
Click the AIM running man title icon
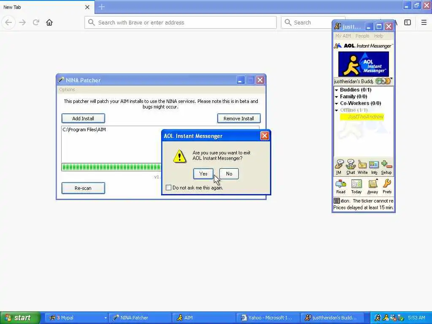pos(337,26)
